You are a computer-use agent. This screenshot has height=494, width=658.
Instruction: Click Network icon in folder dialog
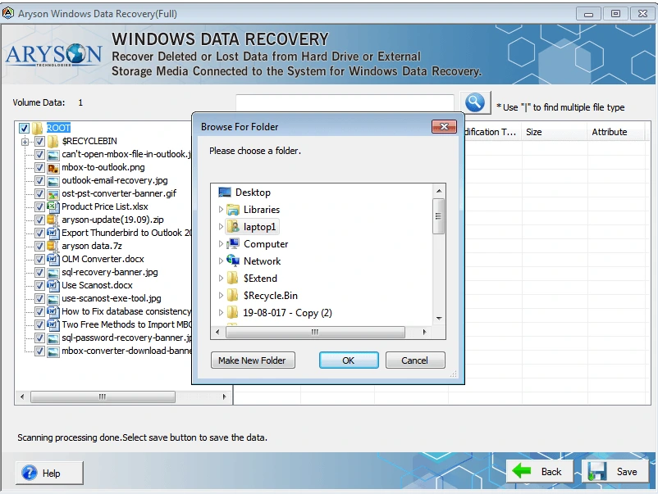(233, 261)
